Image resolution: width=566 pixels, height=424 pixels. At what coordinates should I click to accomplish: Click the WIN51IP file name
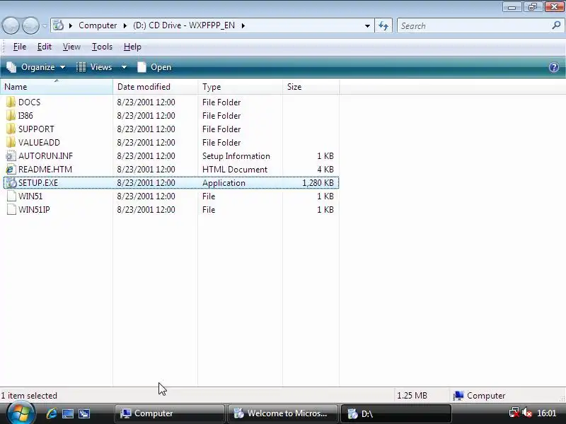34,209
